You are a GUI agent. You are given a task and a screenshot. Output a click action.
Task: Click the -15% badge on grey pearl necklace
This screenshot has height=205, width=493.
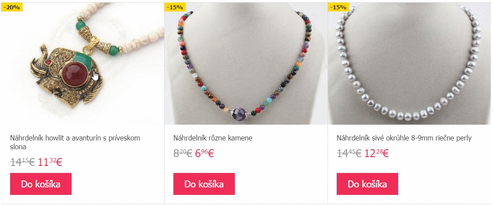[x=338, y=7]
